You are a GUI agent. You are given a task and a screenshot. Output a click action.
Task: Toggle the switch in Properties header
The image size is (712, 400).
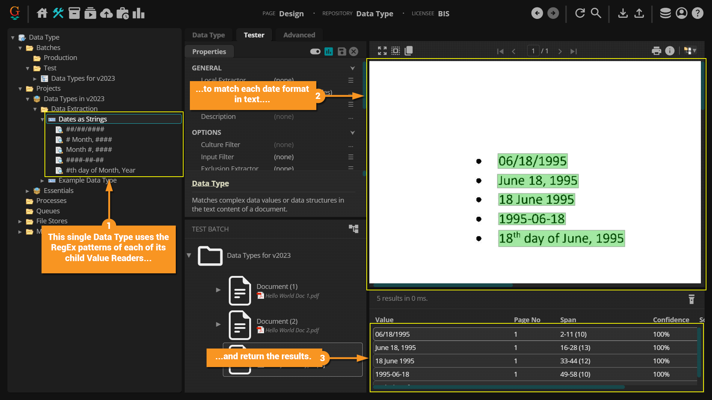click(x=315, y=51)
